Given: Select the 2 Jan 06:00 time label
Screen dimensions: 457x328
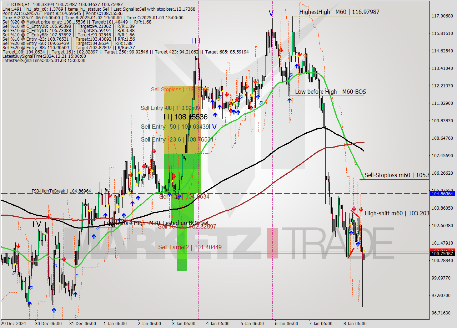Looking at the screenshot, I should pos(149,324).
